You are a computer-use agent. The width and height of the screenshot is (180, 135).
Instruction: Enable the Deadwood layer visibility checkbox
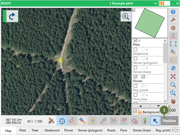136,49
